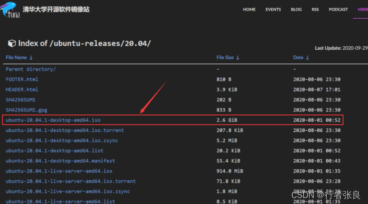Open ubuntu-20.04.1-live-server-amd64.list
The image size is (368, 204).
60,201
